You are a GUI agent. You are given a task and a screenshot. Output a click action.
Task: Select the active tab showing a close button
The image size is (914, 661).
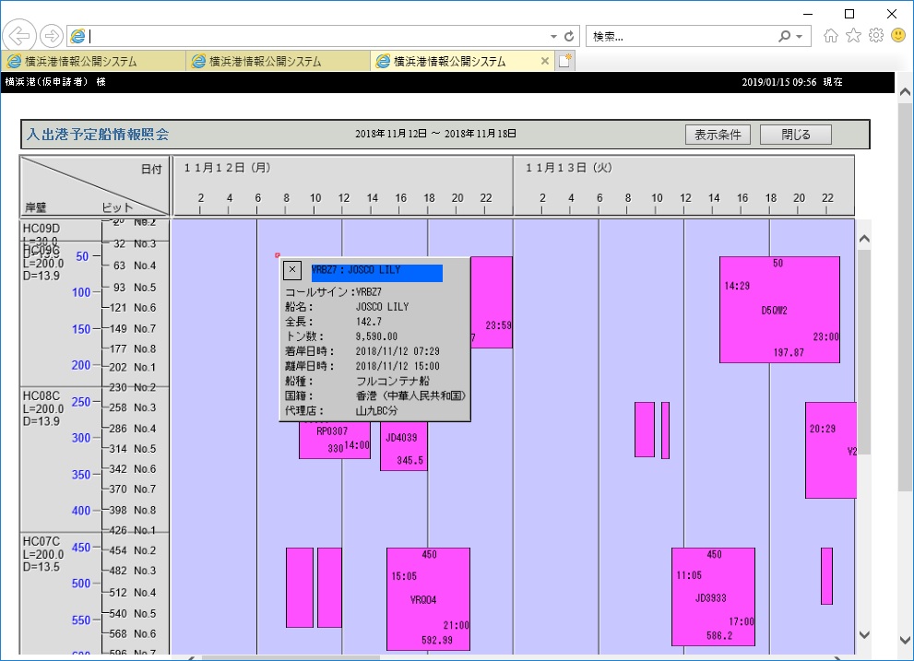point(463,61)
